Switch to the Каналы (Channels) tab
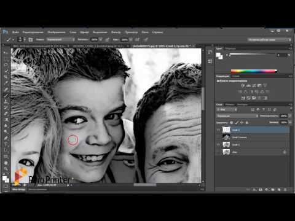Screen dimensions: 295x221 pos(230,104)
